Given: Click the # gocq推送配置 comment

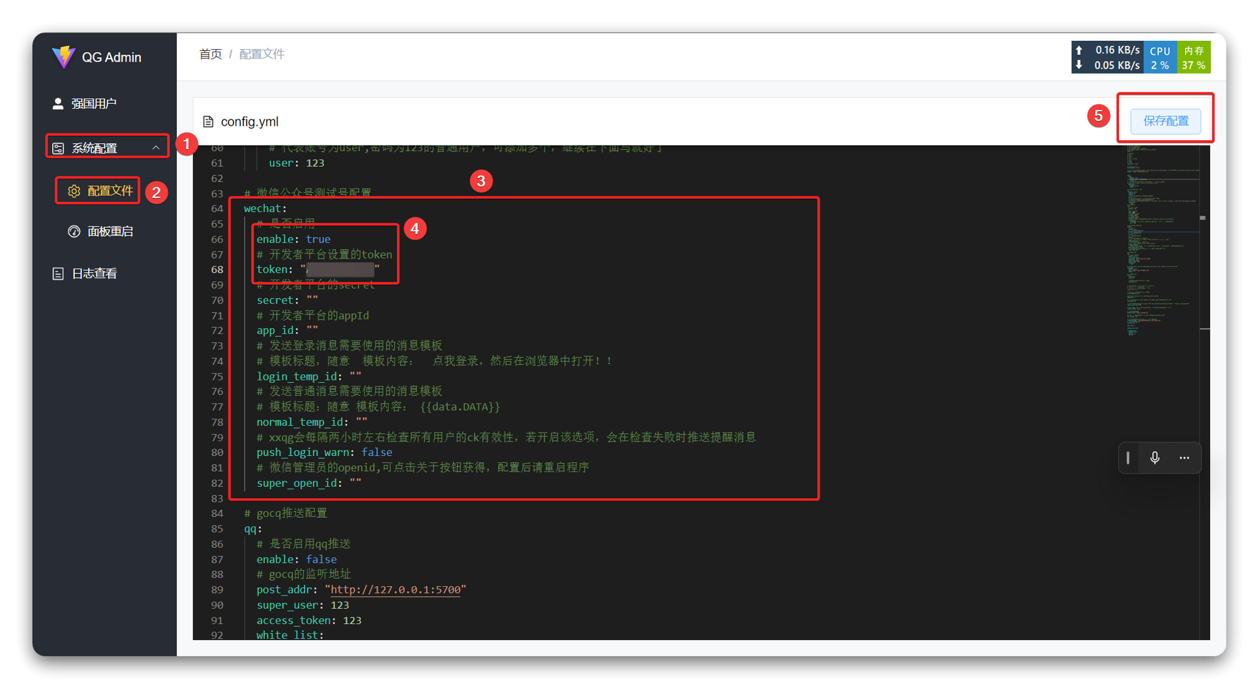Looking at the screenshot, I should (286, 513).
